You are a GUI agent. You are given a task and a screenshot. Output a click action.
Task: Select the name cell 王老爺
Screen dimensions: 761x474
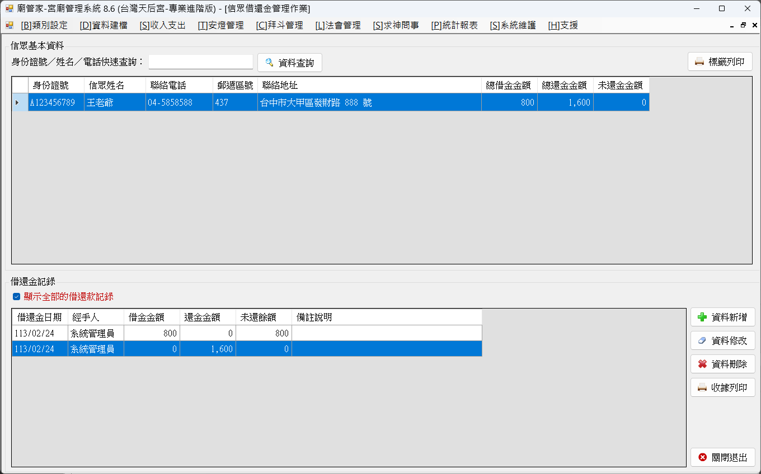(115, 102)
